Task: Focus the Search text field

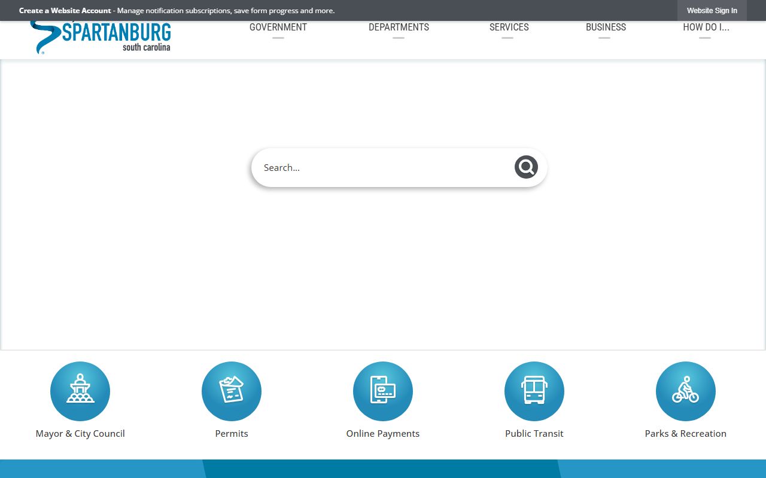Action: pos(383,168)
